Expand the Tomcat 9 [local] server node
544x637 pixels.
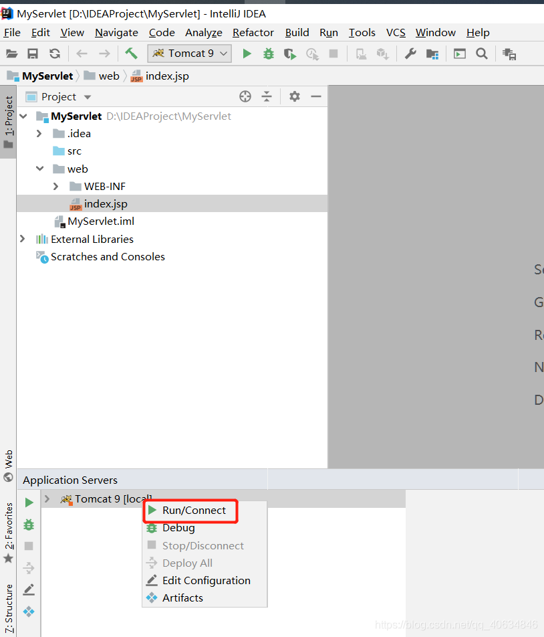point(47,499)
